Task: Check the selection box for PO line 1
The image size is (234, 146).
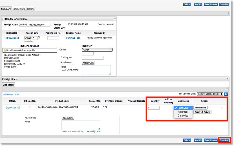Action: tap(222, 108)
